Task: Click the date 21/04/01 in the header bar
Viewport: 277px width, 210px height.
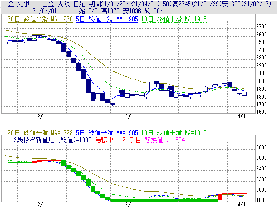Action: (44, 11)
